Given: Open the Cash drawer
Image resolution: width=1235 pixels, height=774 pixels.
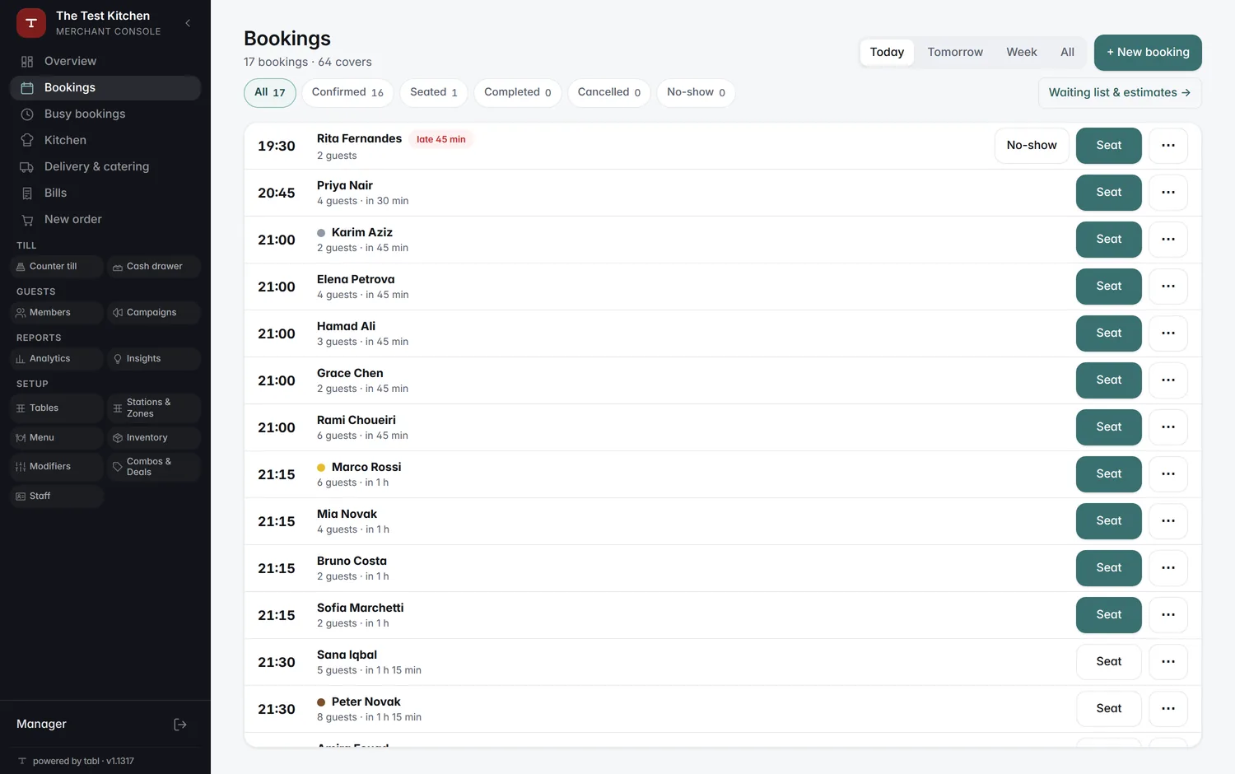Looking at the screenshot, I should [x=154, y=267].
